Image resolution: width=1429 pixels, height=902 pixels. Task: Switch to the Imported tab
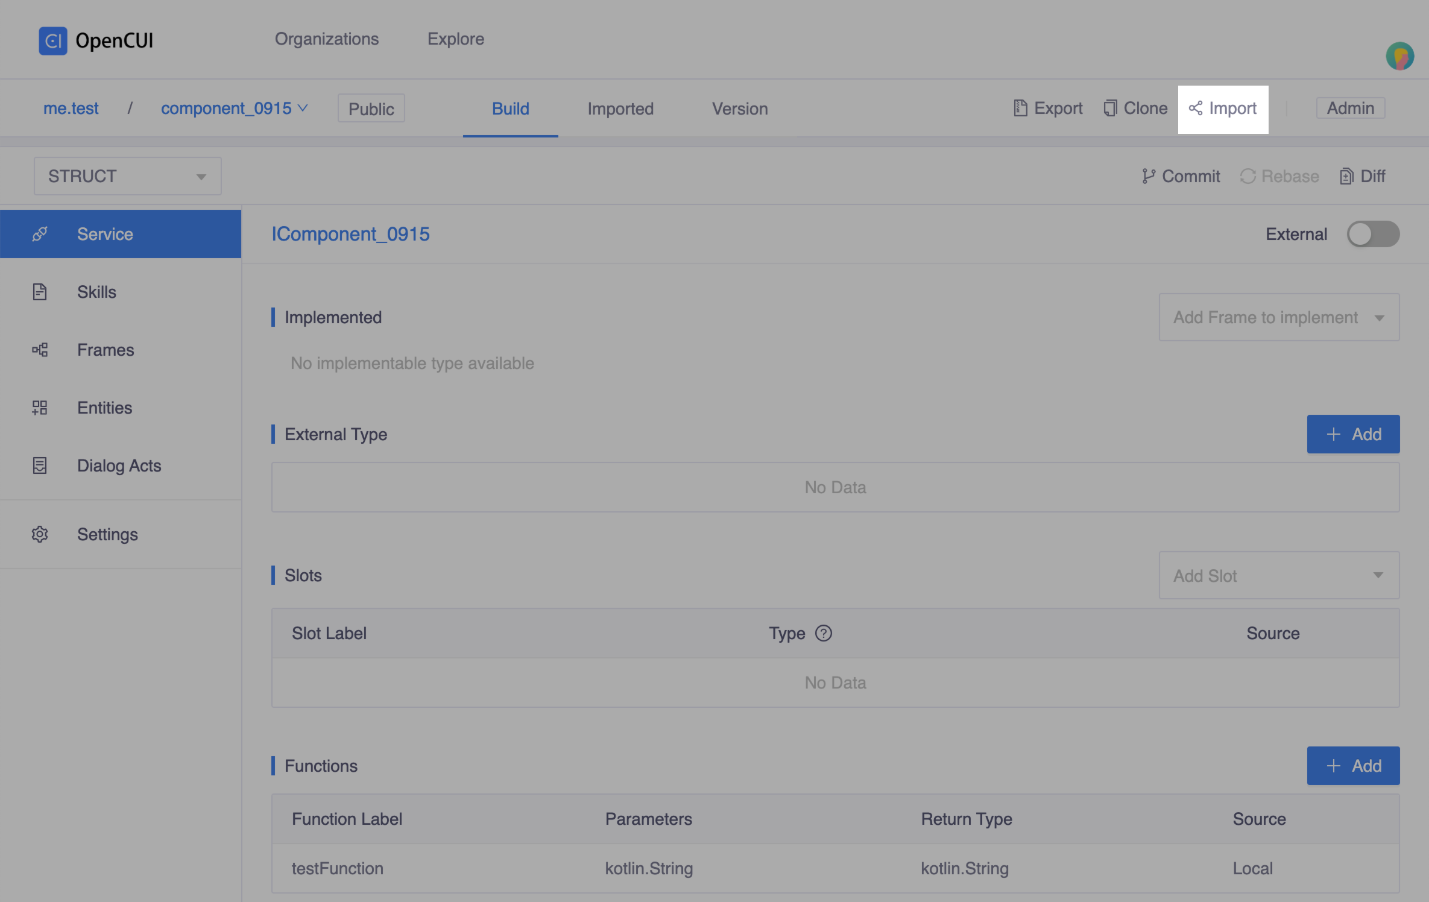coord(620,108)
